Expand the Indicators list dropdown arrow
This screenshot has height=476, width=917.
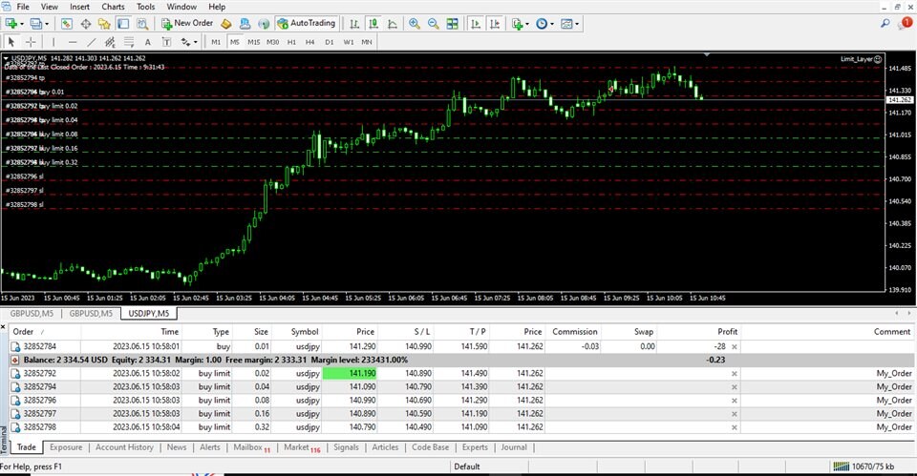(527, 24)
